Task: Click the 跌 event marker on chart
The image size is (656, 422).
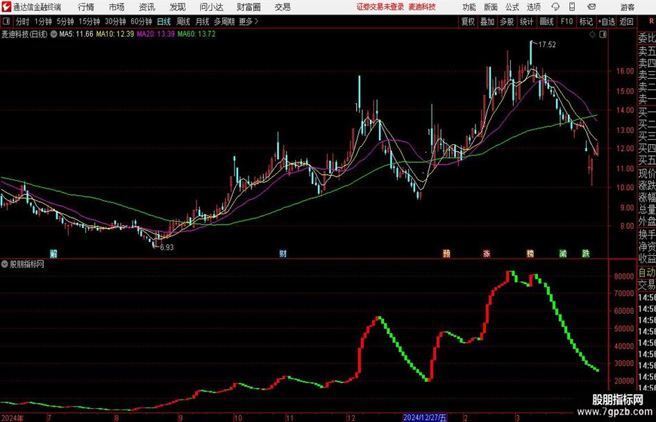Action: point(586,254)
